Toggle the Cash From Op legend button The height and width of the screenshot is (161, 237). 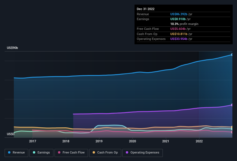click(x=105, y=153)
